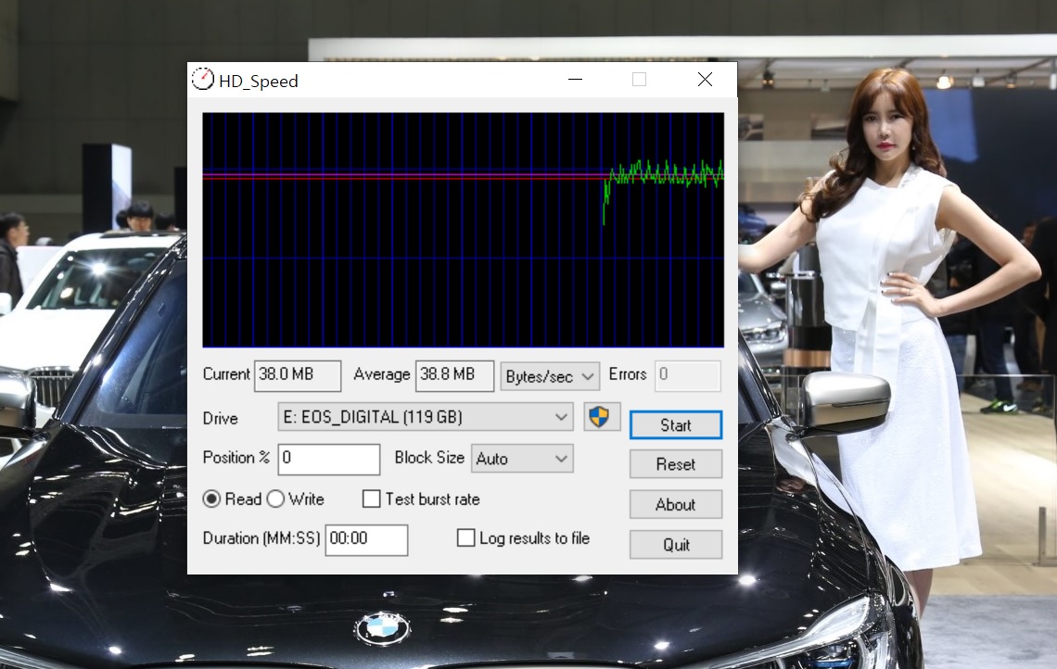Click the "Duration (MM:SS)" label
Screen dimensions: 1057x669
[x=261, y=538]
